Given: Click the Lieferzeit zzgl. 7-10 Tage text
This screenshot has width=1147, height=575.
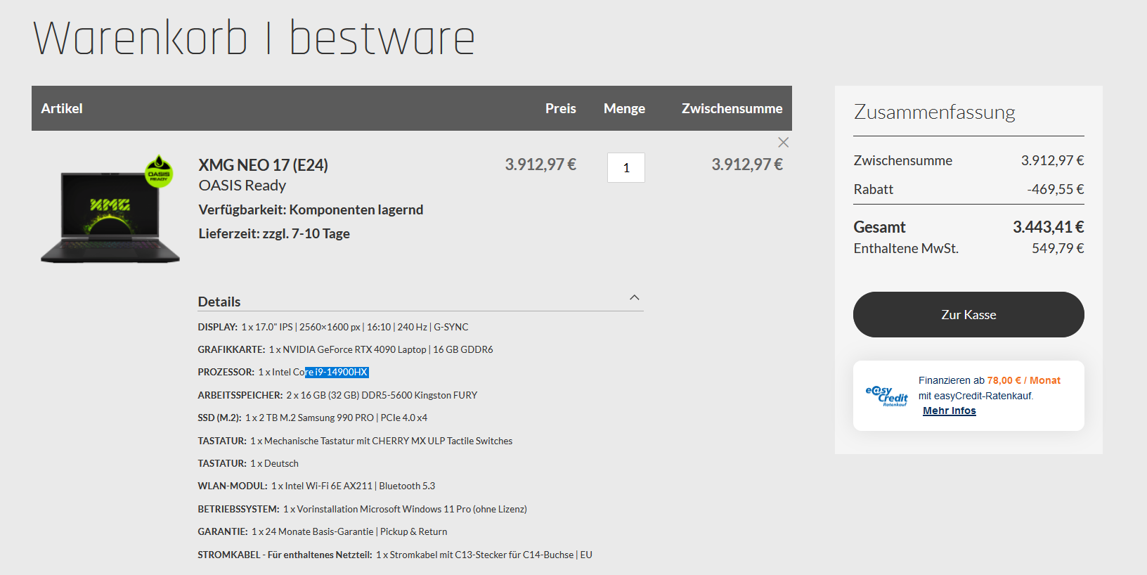Looking at the screenshot, I should pyautogui.click(x=274, y=233).
